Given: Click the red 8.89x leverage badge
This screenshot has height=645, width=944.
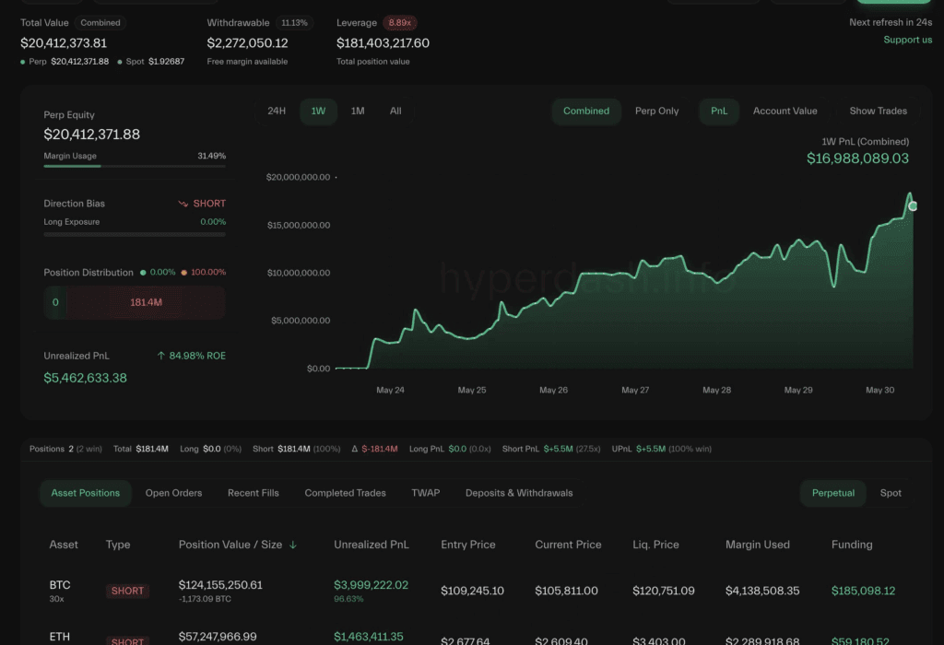Looking at the screenshot, I should [x=400, y=22].
